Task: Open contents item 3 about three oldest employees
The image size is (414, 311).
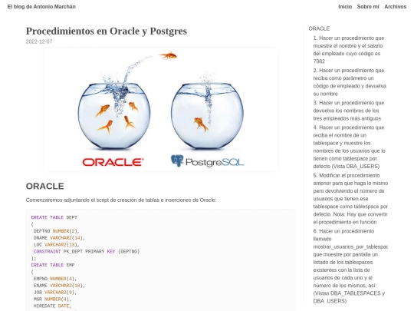Action: tap(349, 111)
